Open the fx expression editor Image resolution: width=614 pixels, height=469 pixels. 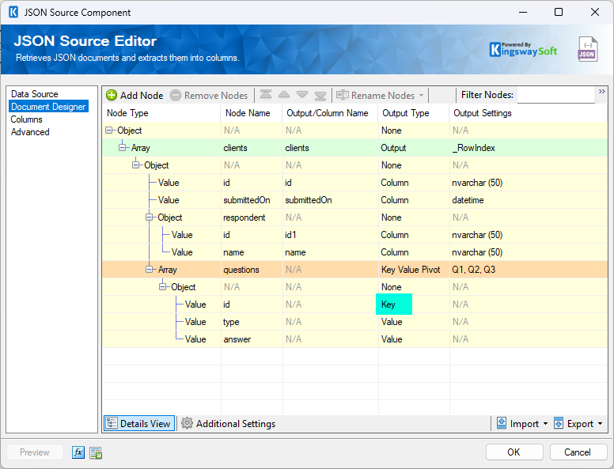pos(78,452)
